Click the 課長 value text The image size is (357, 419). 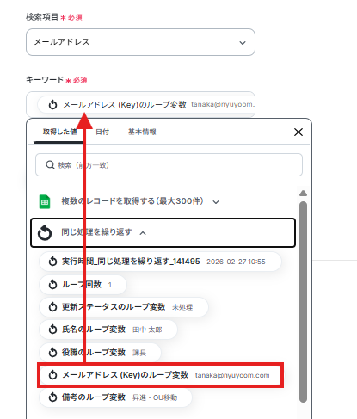point(139,353)
